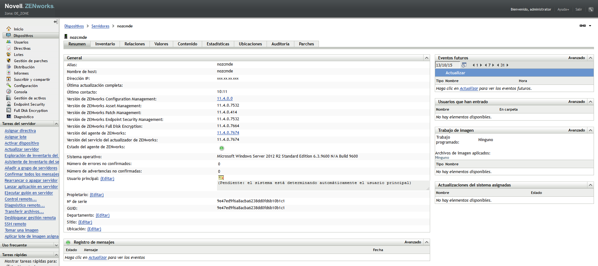Open the calendar picker in Eventos futuros

[464, 65]
